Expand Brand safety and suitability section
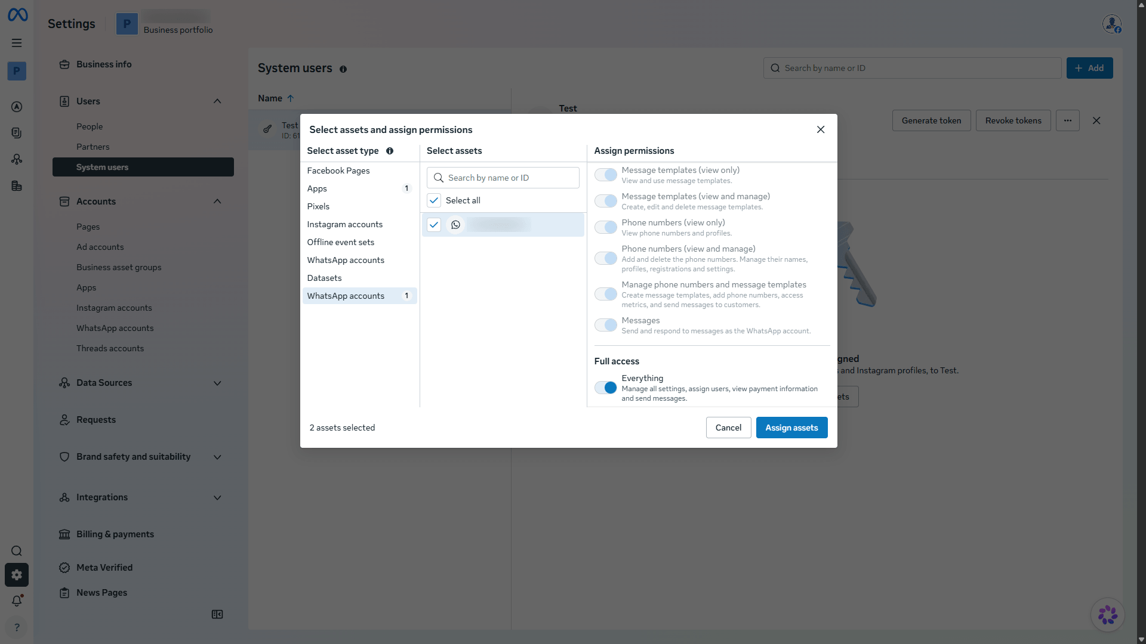 [x=217, y=457]
